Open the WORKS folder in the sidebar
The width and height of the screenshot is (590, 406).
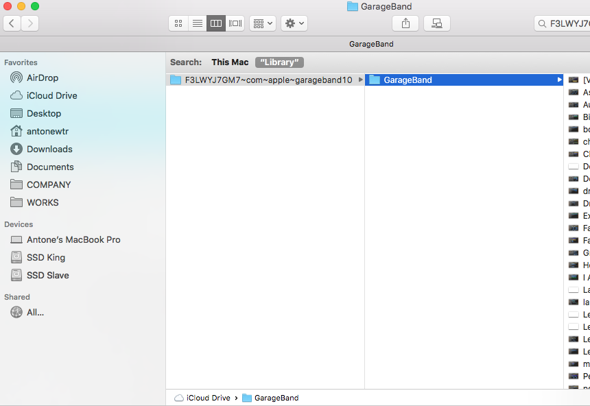click(34, 202)
